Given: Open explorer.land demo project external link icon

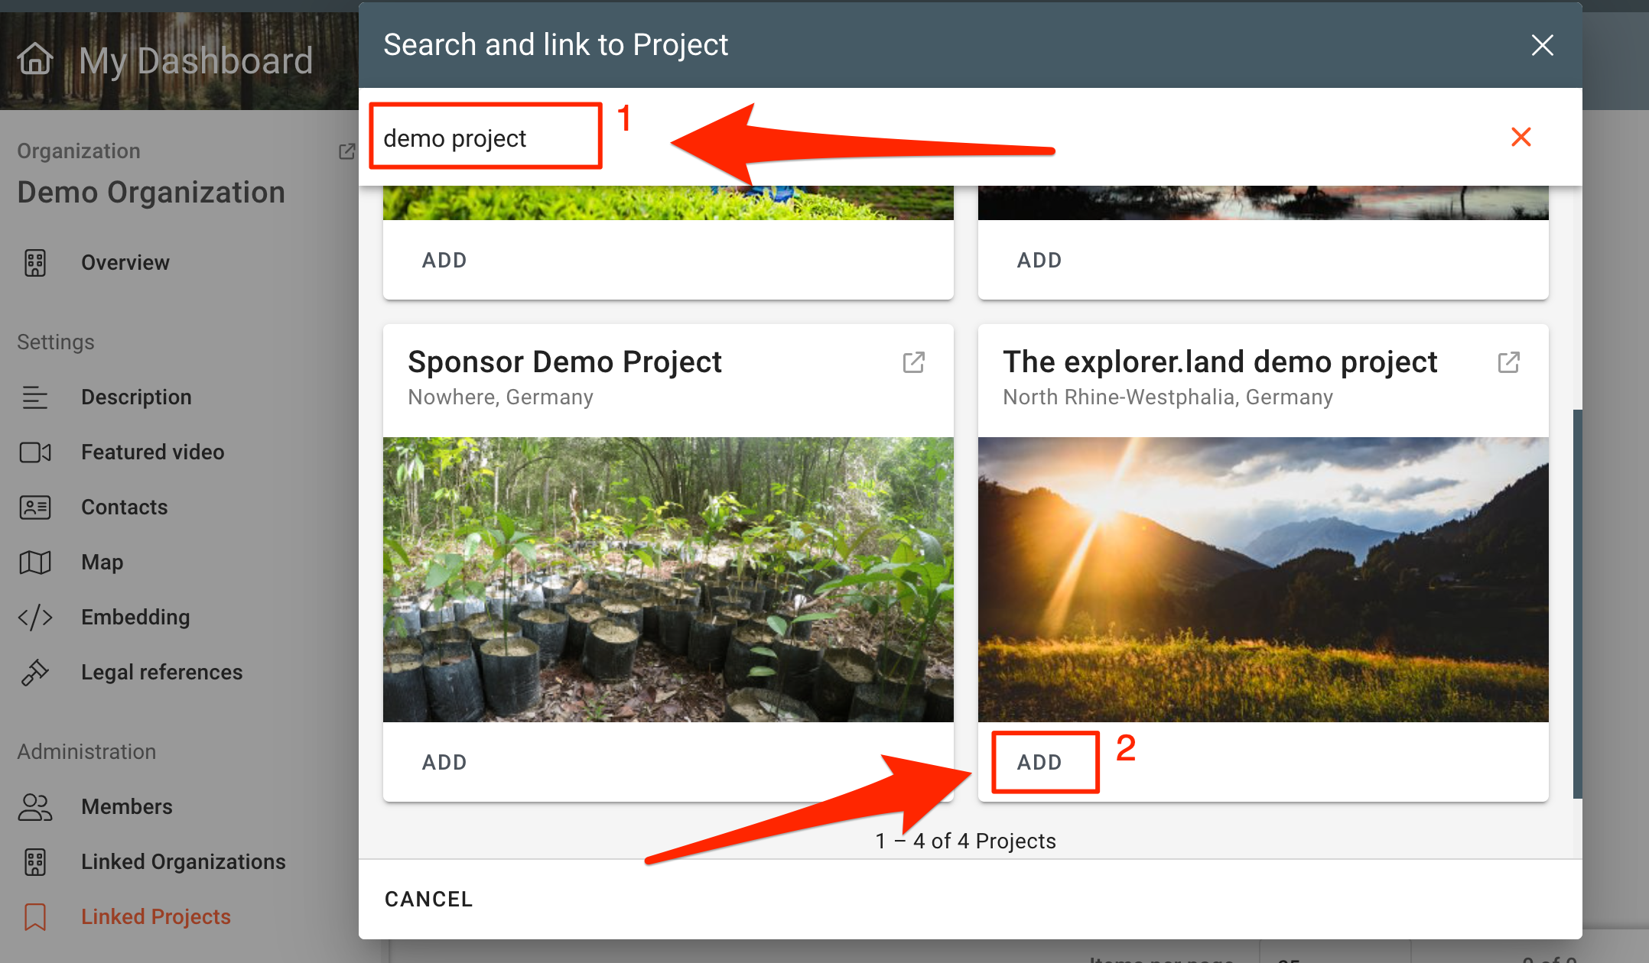Looking at the screenshot, I should pyautogui.click(x=1508, y=362).
